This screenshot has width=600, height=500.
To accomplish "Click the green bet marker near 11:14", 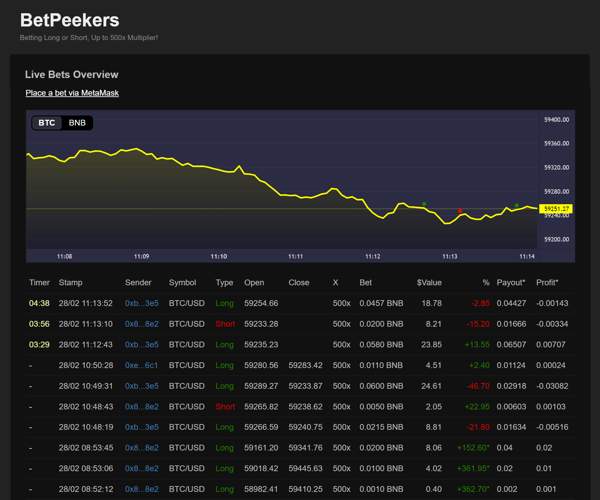I will [x=517, y=206].
